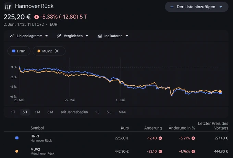
Task: Click the Änderung in % column header
Action: tap(182, 128)
